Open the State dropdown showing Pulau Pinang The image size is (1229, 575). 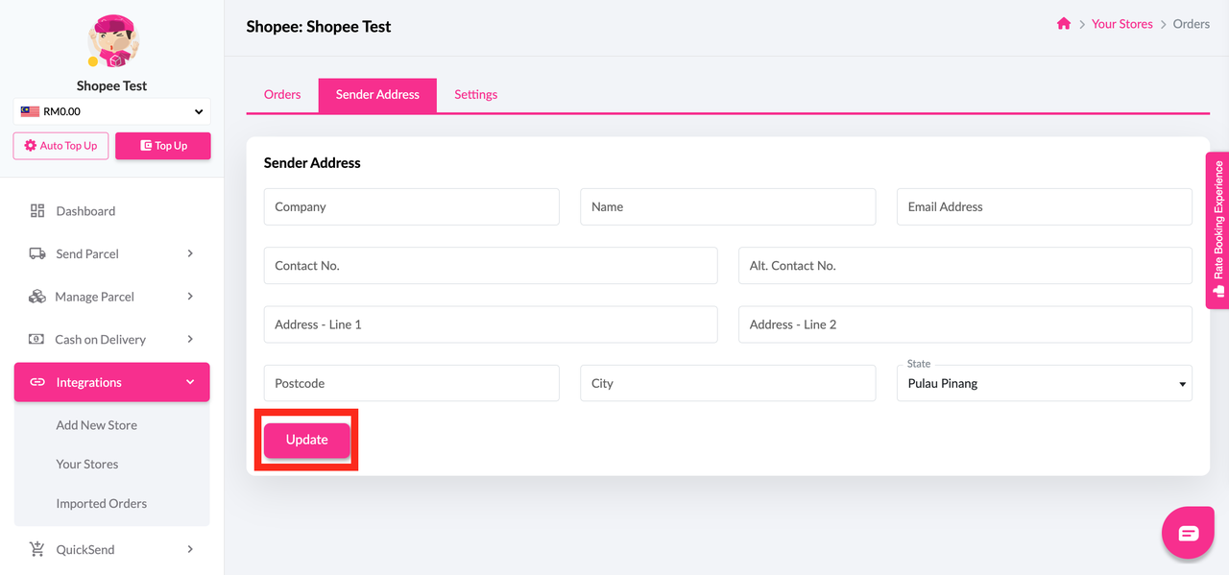click(x=1045, y=383)
